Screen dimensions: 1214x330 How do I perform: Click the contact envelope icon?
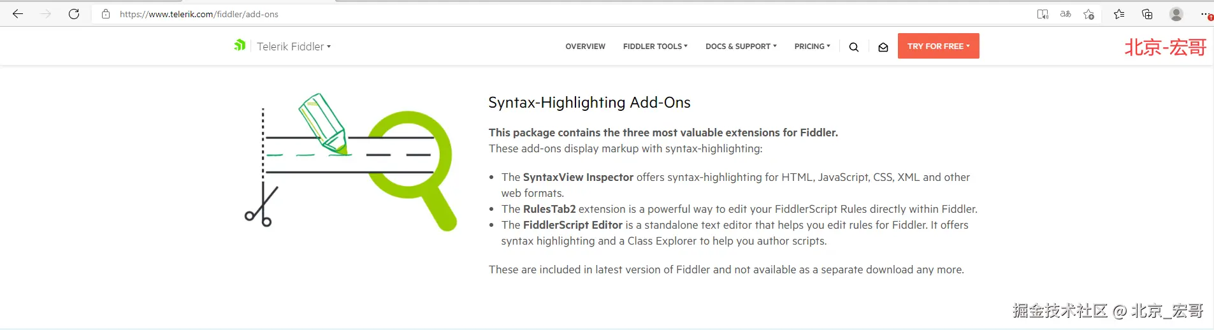coord(883,47)
